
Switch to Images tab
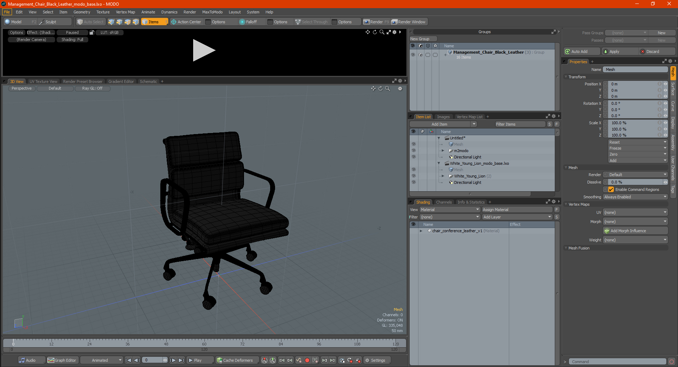pos(443,117)
